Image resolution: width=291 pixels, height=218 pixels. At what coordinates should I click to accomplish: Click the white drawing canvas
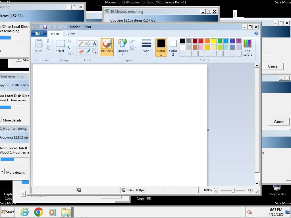tap(120, 125)
